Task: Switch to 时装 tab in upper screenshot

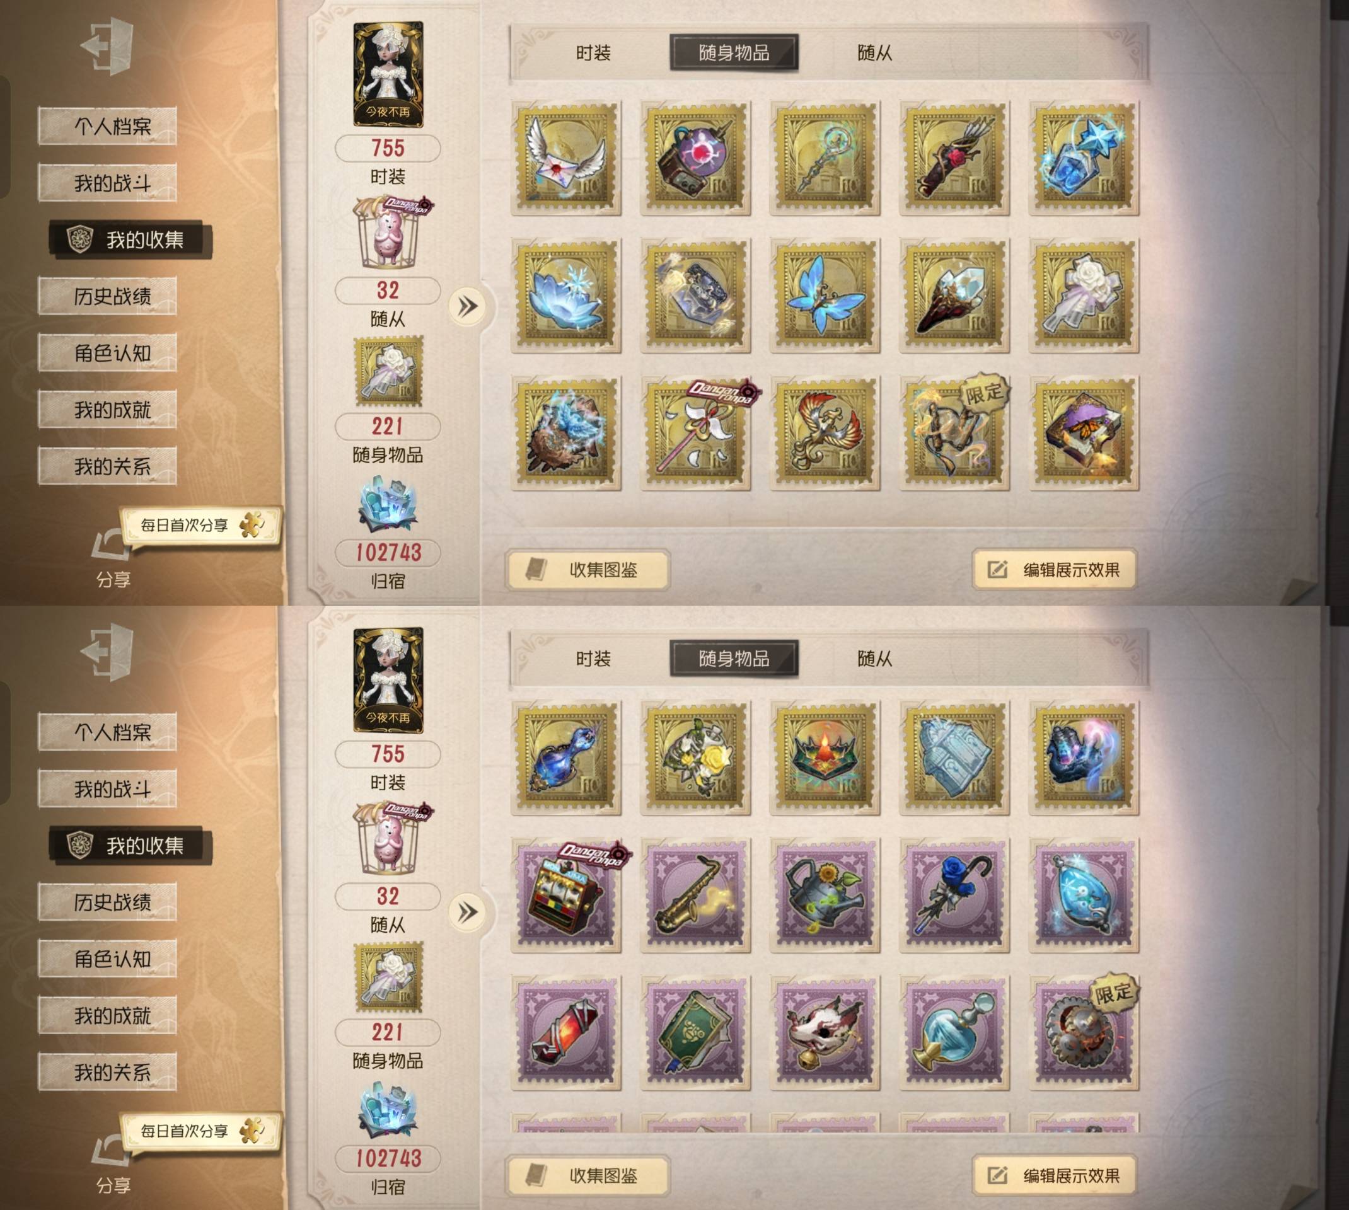Action: pos(593,53)
